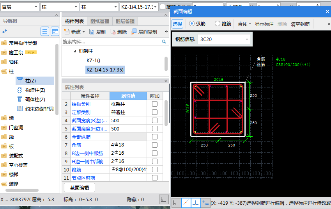Toggle the diagonal line snap icon
This screenshot has width=331, height=209.
186,203
